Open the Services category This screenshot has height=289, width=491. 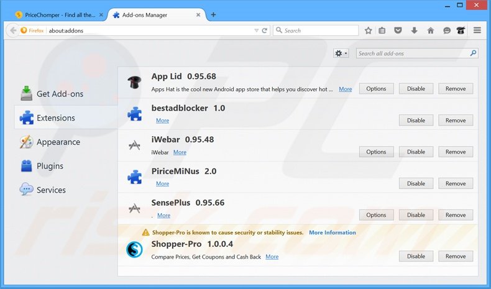[66, 190]
